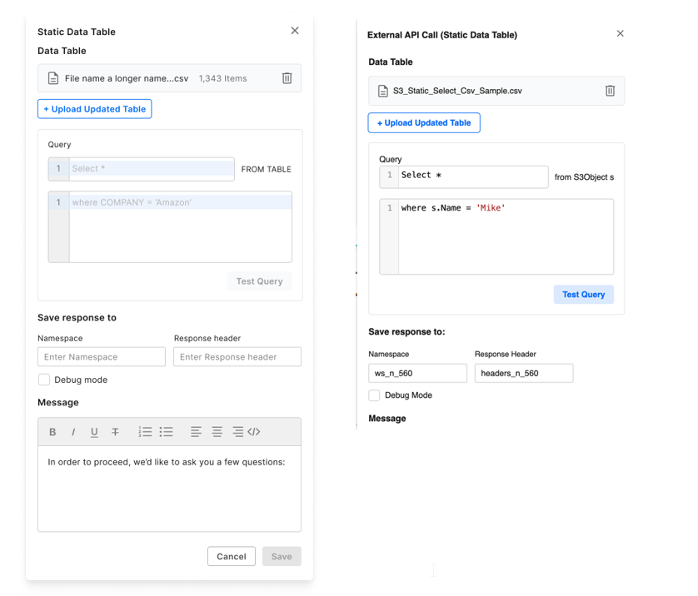This screenshot has width=698, height=596.
Task: Toggle underline in the Message editor toolbar
Action: [x=94, y=432]
